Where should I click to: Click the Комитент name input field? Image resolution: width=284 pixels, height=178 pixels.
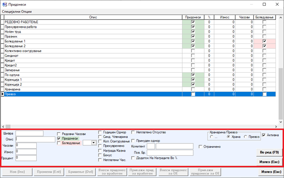point(175,146)
